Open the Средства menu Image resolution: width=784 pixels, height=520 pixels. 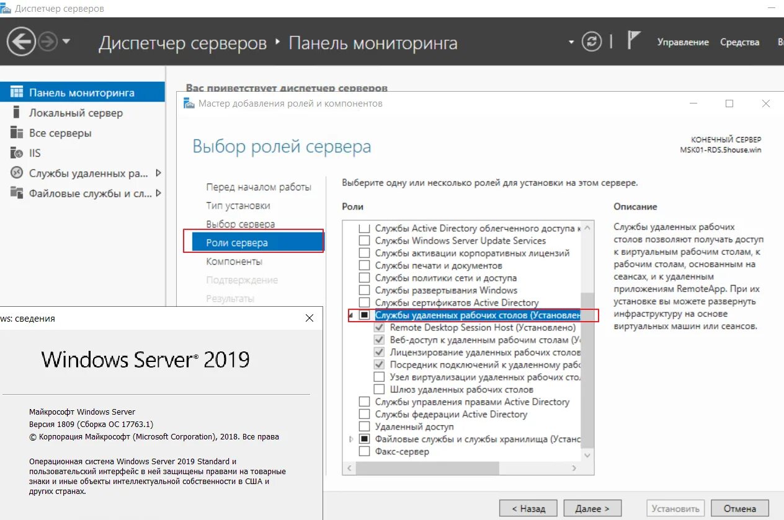(x=739, y=42)
